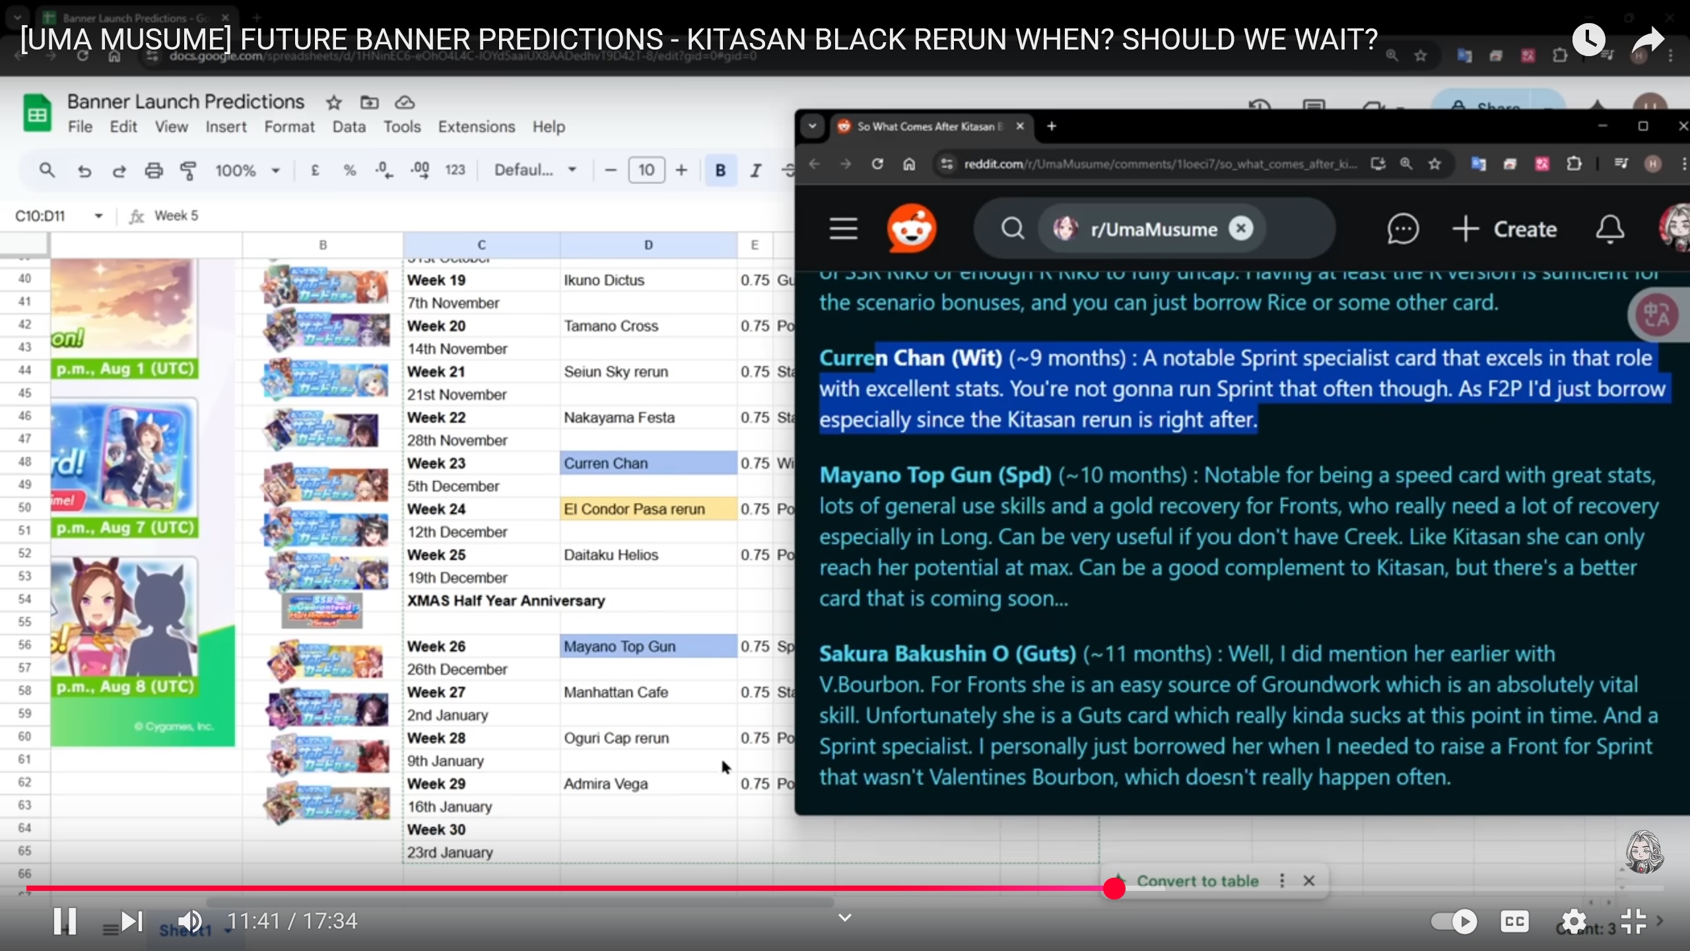Open the Edit menu in Sheets

point(123,126)
